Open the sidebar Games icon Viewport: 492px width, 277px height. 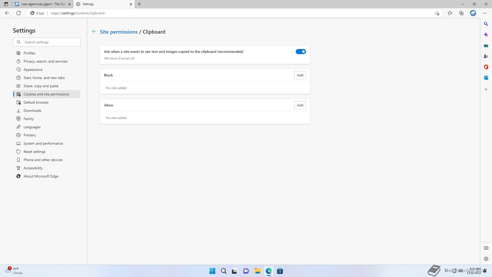pos(486,56)
